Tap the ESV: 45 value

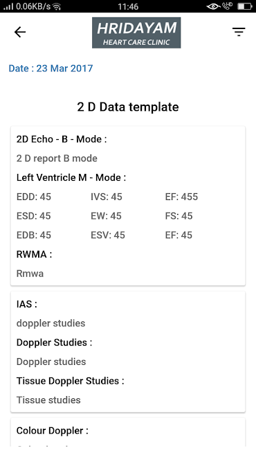[x=108, y=235]
